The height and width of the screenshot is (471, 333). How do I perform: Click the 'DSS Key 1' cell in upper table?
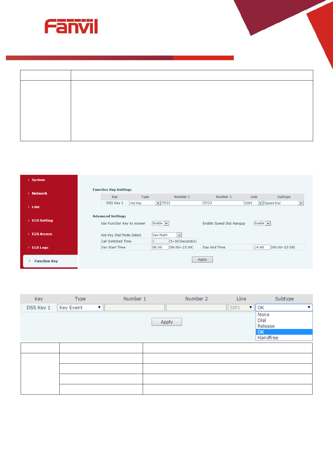(x=115, y=203)
